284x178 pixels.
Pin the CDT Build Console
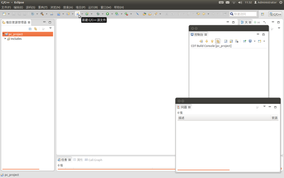click(231, 41)
